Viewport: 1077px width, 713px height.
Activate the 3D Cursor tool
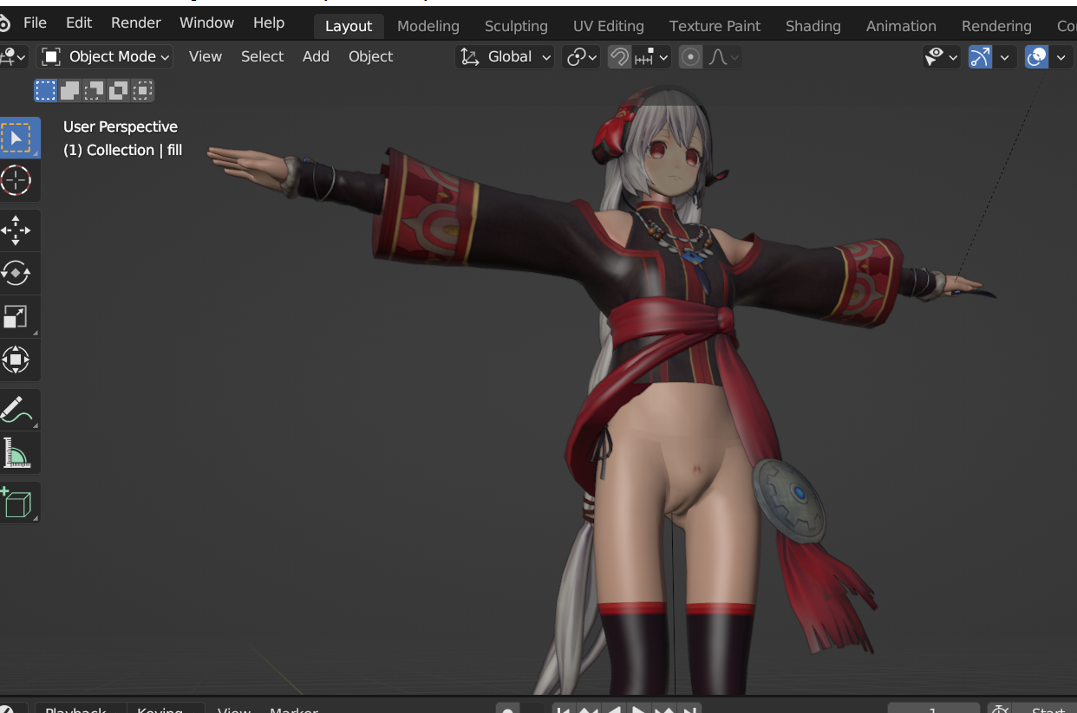(x=17, y=180)
